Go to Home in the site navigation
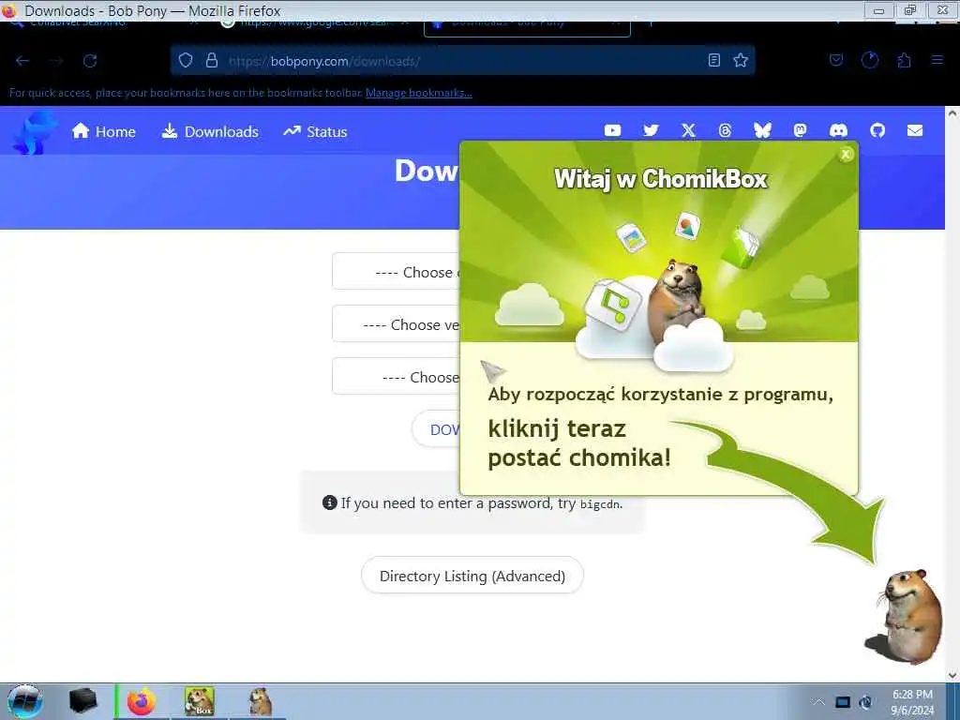Viewport: 960px width, 720px height. click(x=104, y=131)
